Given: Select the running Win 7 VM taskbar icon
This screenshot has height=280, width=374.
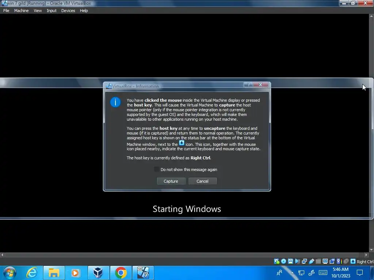Looking at the screenshot, I should [x=143, y=273].
